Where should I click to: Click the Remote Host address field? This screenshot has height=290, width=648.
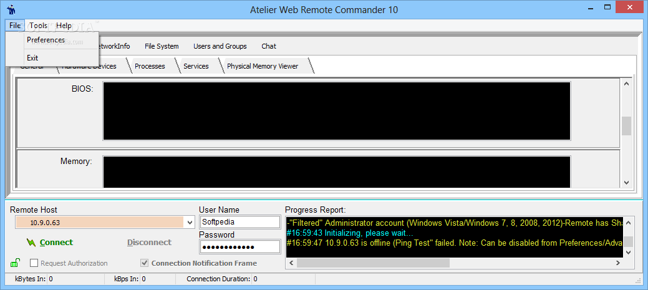click(100, 223)
